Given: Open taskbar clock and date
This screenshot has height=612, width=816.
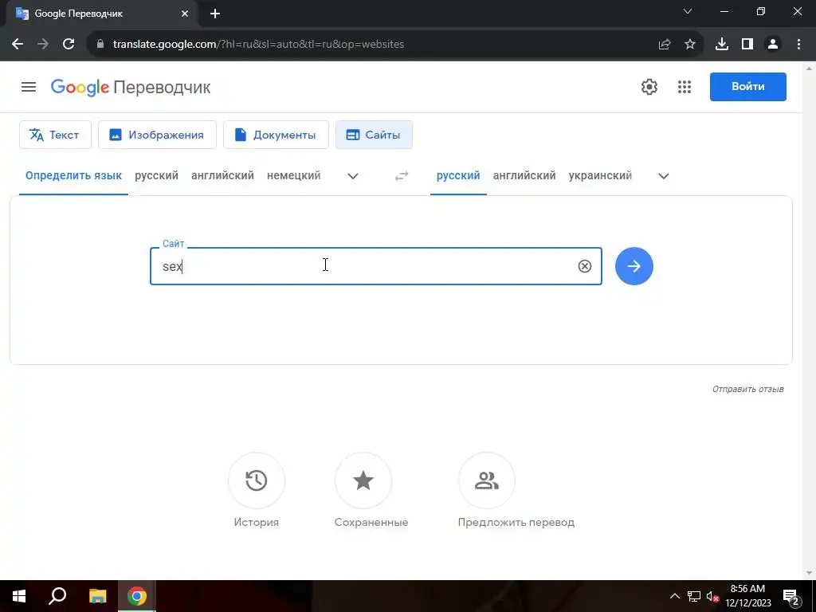Looking at the screenshot, I should [747, 596].
